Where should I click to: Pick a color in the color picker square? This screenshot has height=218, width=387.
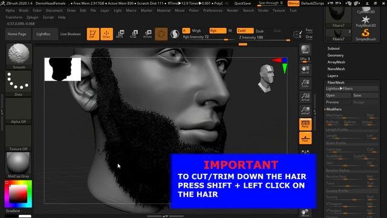tap(18, 194)
